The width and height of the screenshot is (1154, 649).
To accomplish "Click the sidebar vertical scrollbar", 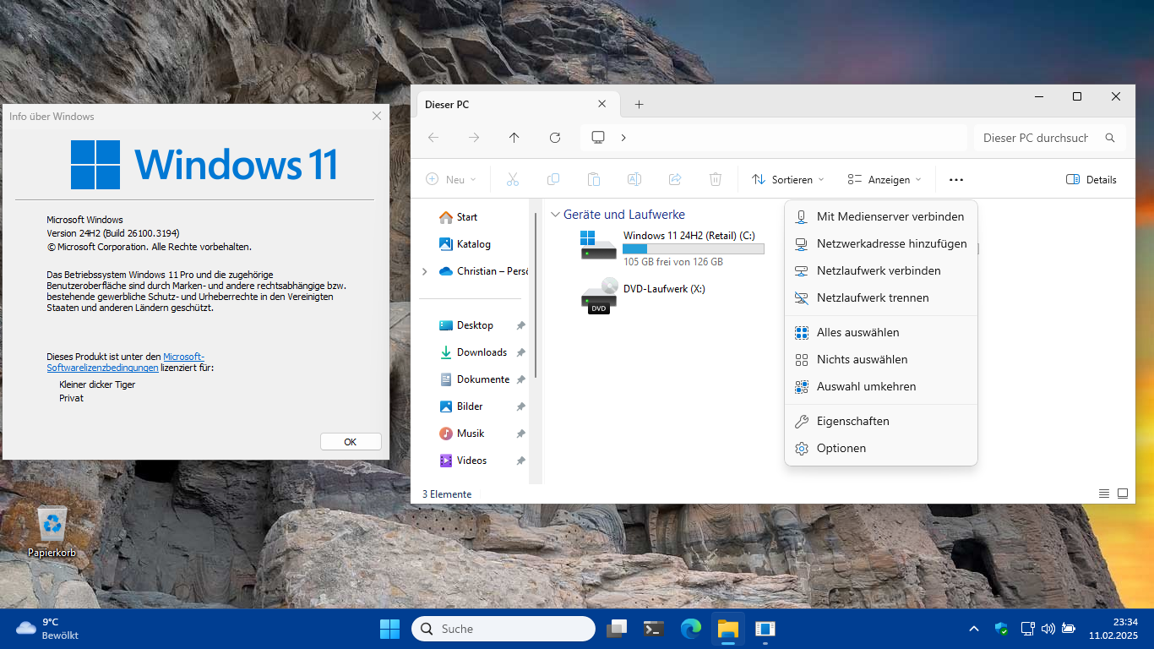I will pyautogui.click(x=536, y=296).
